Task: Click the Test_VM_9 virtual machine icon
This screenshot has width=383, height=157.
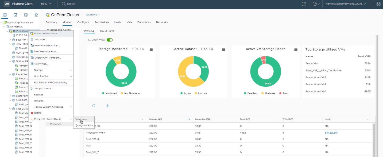Action: 16,152
